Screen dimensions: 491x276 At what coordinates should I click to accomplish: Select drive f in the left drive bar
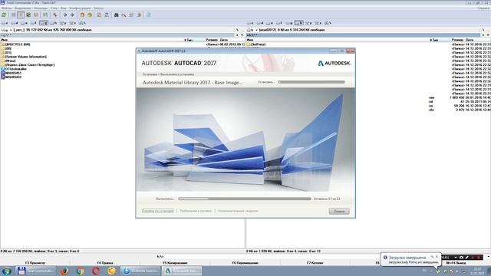(x=33, y=23)
